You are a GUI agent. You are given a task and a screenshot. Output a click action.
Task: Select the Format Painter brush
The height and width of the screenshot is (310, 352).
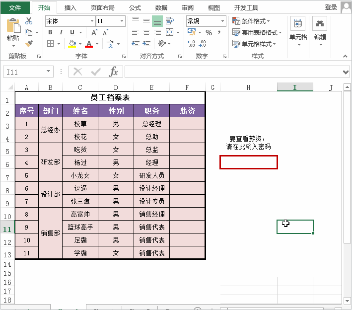[29, 44]
